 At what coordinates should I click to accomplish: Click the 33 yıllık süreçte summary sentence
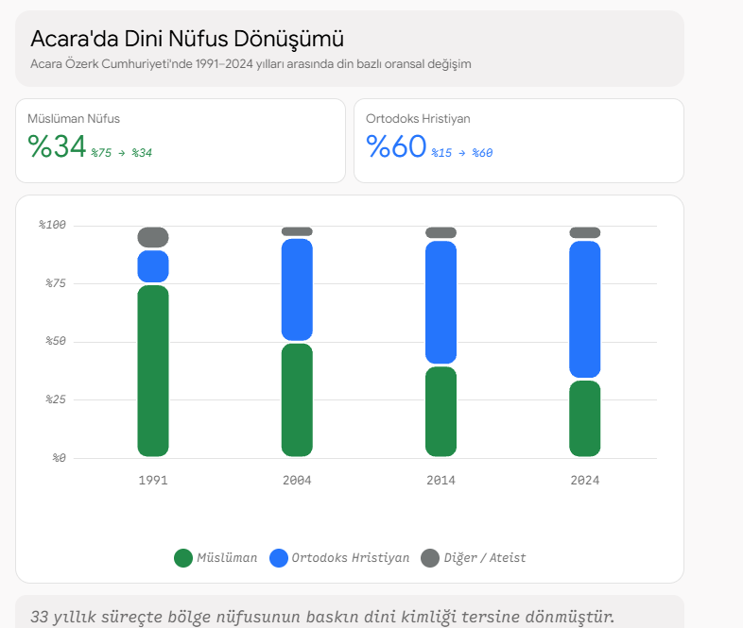[x=322, y=617]
